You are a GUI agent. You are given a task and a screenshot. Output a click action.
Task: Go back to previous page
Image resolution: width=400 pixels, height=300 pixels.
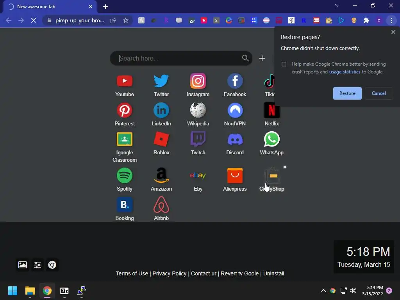(x=9, y=20)
